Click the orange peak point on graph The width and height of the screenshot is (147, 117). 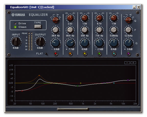(39, 75)
